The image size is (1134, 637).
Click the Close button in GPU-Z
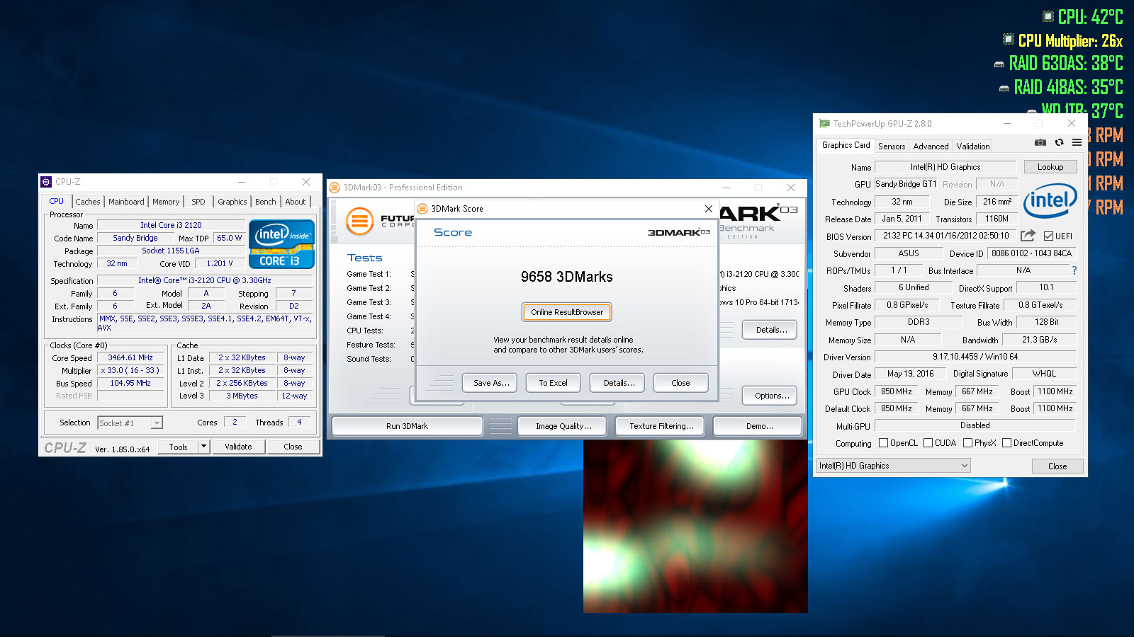click(x=1057, y=466)
